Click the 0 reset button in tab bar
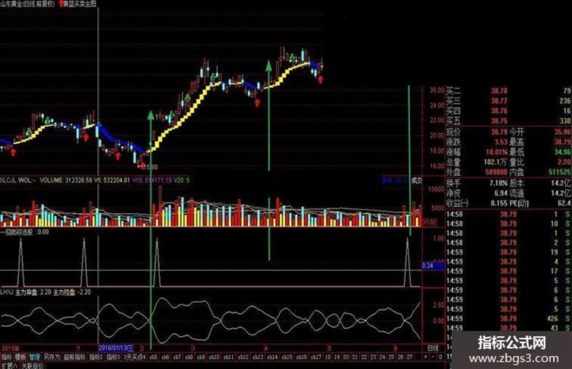Viewport: 572px width, 369px height. click(x=440, y=357)
